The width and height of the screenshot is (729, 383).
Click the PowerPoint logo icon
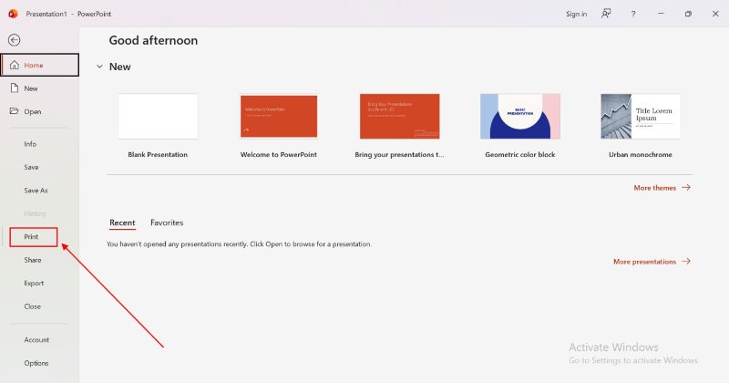[x=12, y=14]
